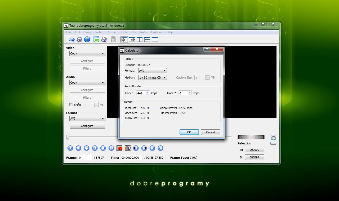Choose separate window display mode icon
The width and height of the screenshot is (339, 201).
click(x=155, y=40)
